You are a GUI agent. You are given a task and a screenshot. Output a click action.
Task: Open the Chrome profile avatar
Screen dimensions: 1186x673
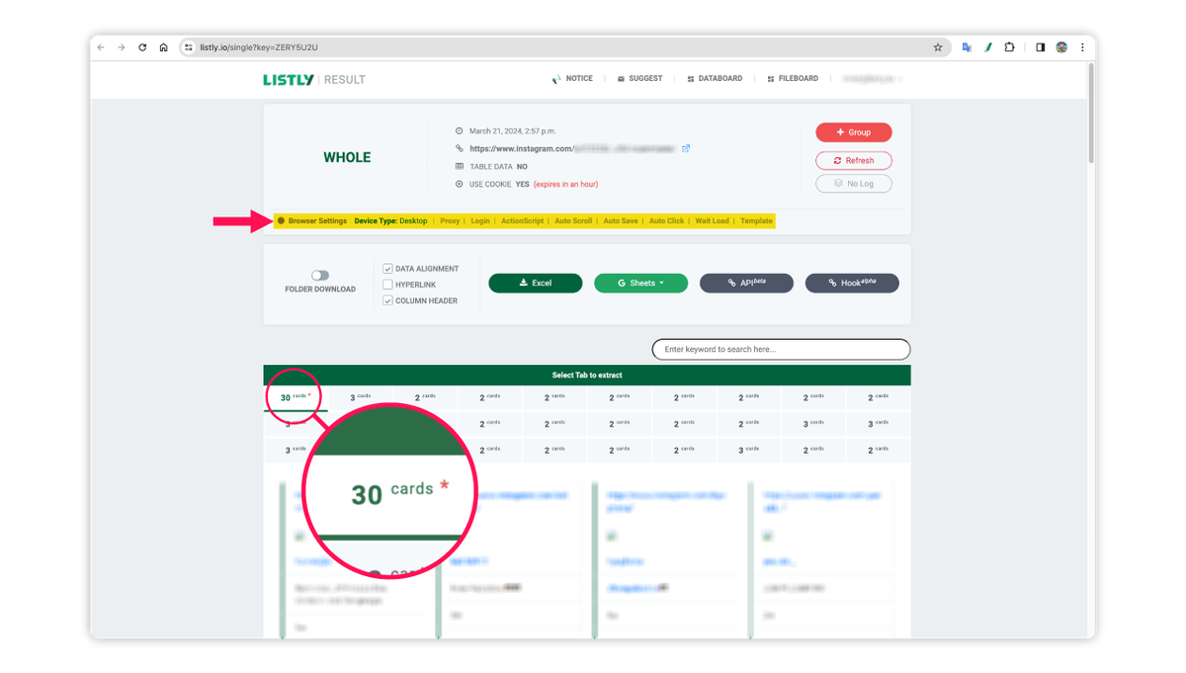pos(1061,47)
